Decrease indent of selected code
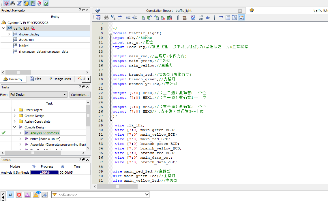328x201 pixels. pos(135,18)
